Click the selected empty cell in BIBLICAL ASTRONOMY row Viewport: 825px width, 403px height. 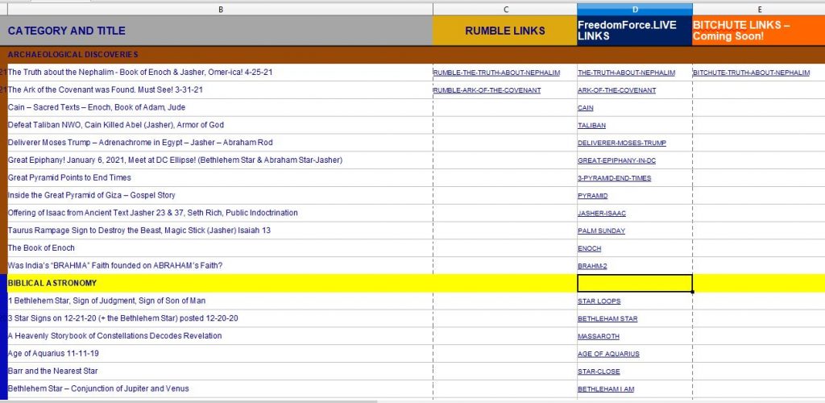point(635,283)
